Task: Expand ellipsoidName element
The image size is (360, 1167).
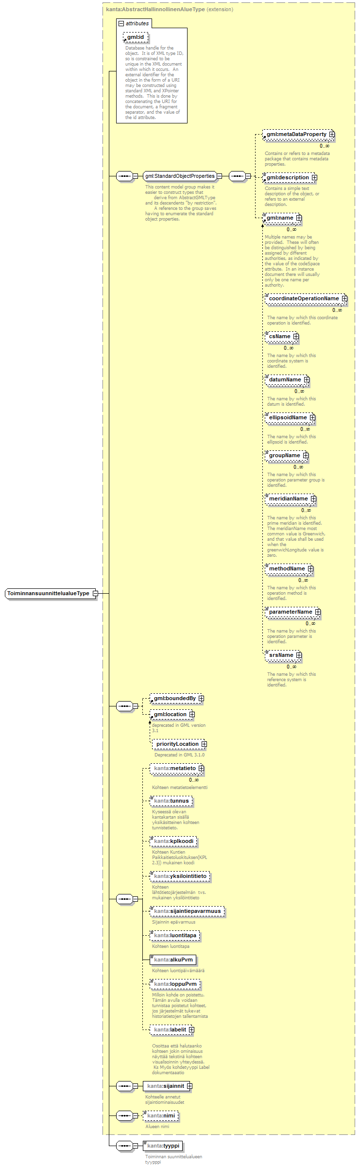Action: [x=312, y=417]
